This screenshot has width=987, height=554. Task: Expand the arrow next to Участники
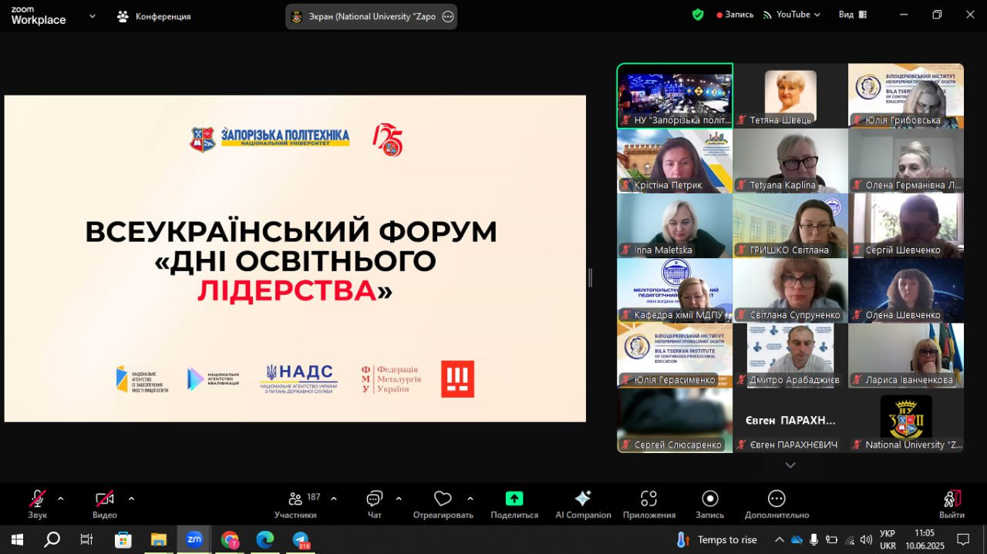(x=333, y=499)
